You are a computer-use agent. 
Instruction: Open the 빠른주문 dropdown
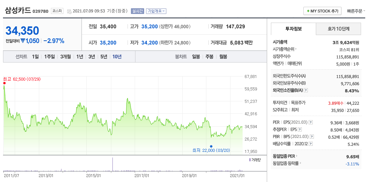pyautogui.click(x=356, y=11)
